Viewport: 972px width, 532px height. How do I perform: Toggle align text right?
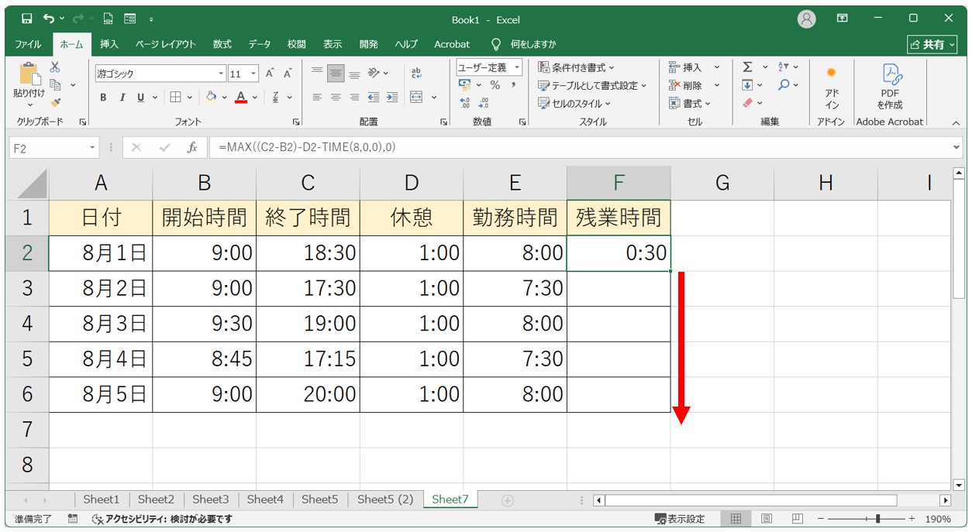click(354, 98)
